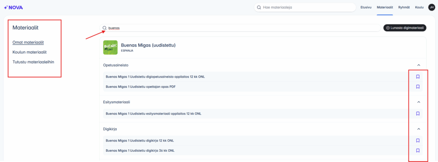Image resolution: width=438 pixels, height=162 pixels.
Task: Open the Materiaalit tab in top navigation
Action: [x=385, y=8]
